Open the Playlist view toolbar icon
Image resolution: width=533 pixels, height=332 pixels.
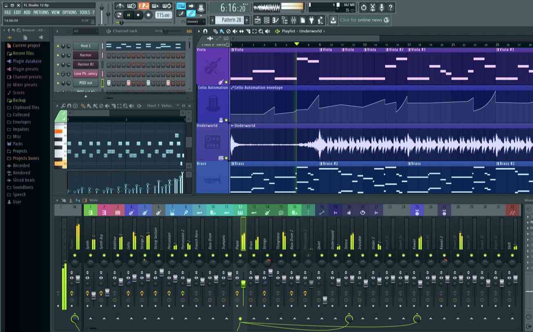[257, 20]
